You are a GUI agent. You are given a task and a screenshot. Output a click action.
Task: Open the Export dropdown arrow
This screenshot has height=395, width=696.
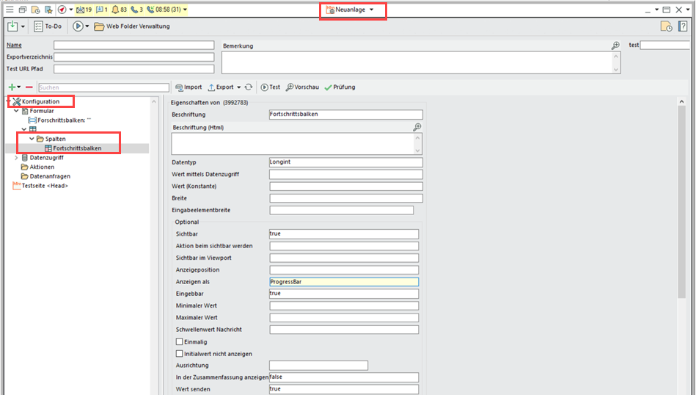point(239,87)
